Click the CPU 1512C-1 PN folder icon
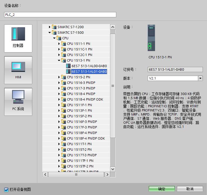Viewport: 207px width, 195px height. 63,55
